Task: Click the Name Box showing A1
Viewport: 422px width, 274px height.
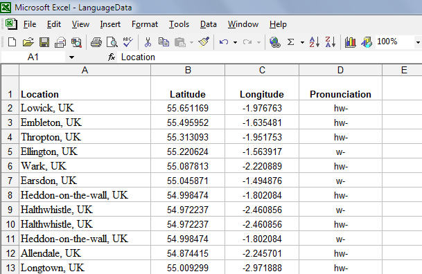Action: click(x=33, y=57)
